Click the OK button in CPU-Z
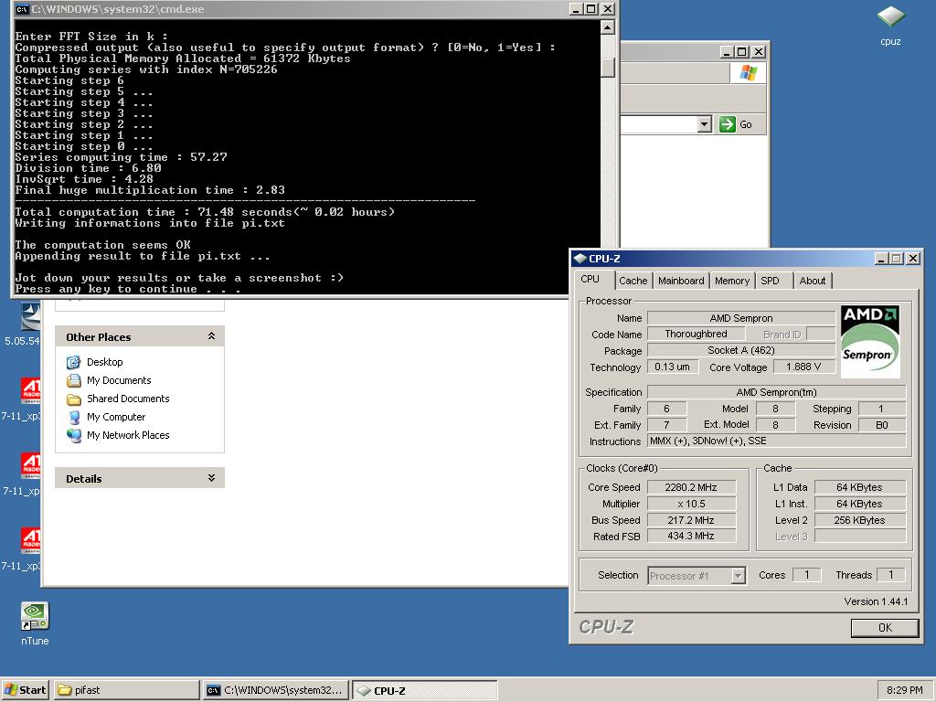 pyautogui.click(x=885, y=627)
